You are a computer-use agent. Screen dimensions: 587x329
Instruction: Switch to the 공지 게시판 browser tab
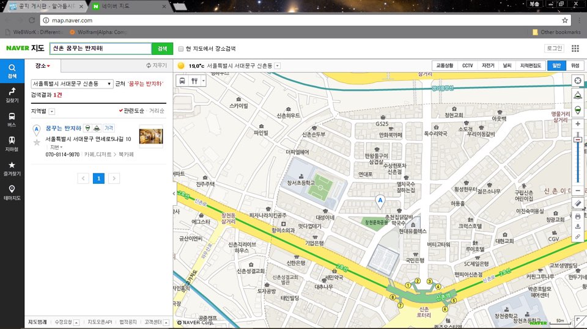pyautogui.click(x=45, y=6)
